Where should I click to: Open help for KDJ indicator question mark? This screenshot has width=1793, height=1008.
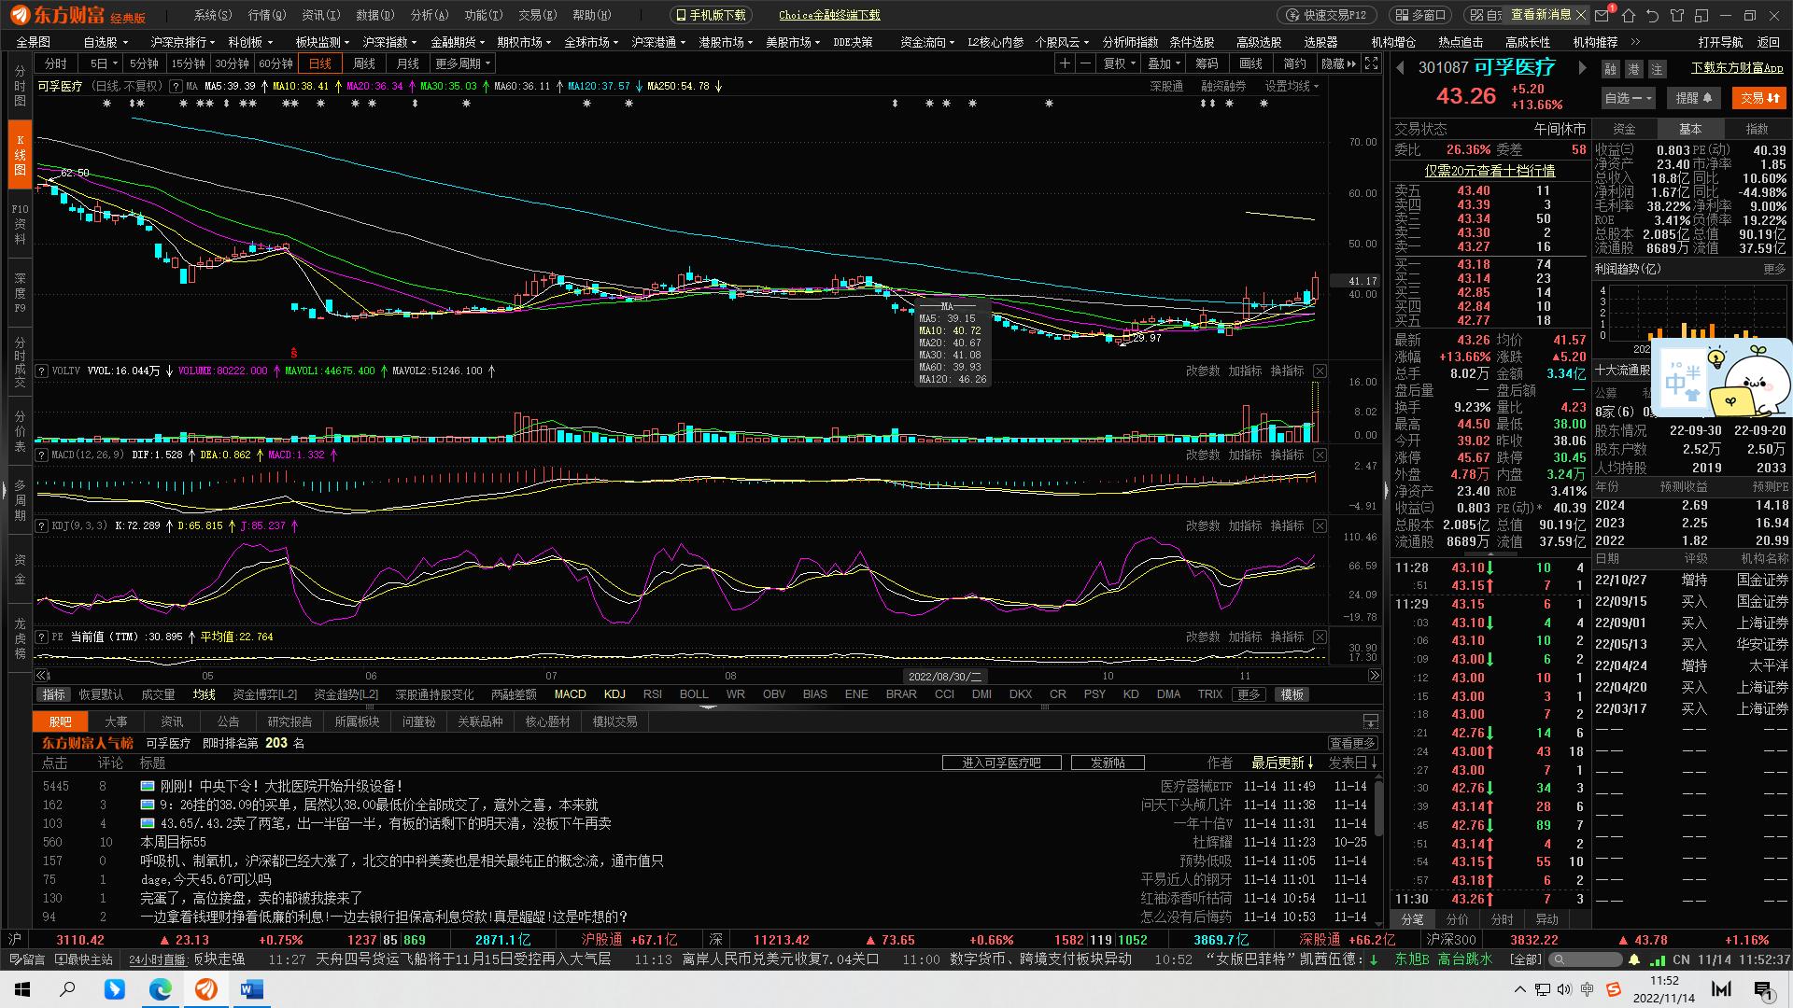click(x=41, y=525)
